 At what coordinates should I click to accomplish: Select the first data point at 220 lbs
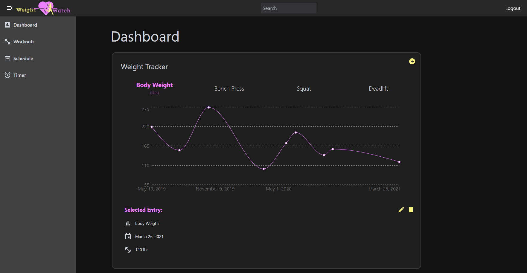coord(152,127)
